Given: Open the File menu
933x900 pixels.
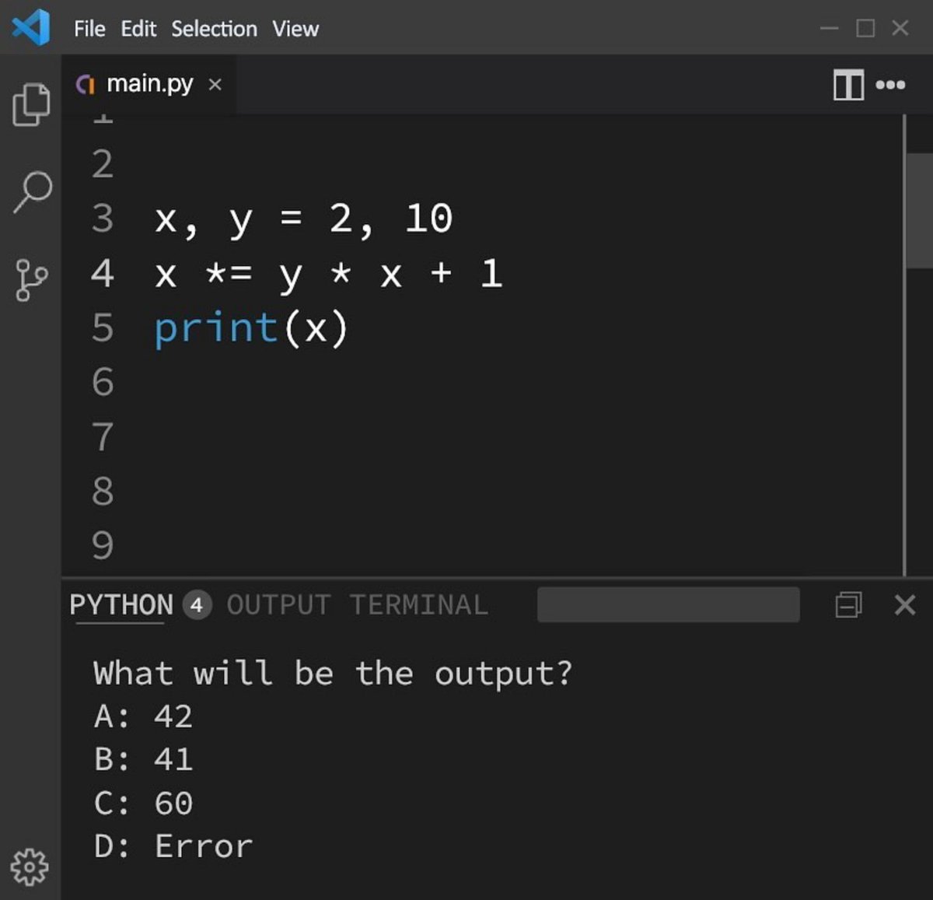Looking at the screenshot, I should (x=89, y=28).
